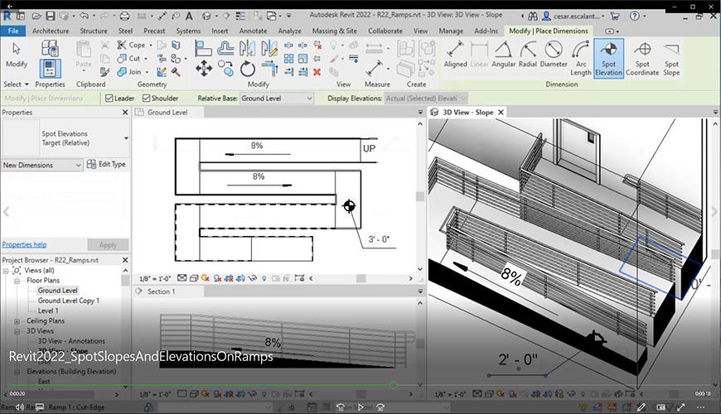Choose the Radial dimension tool
721x414 pixels.
pos(528,54)
